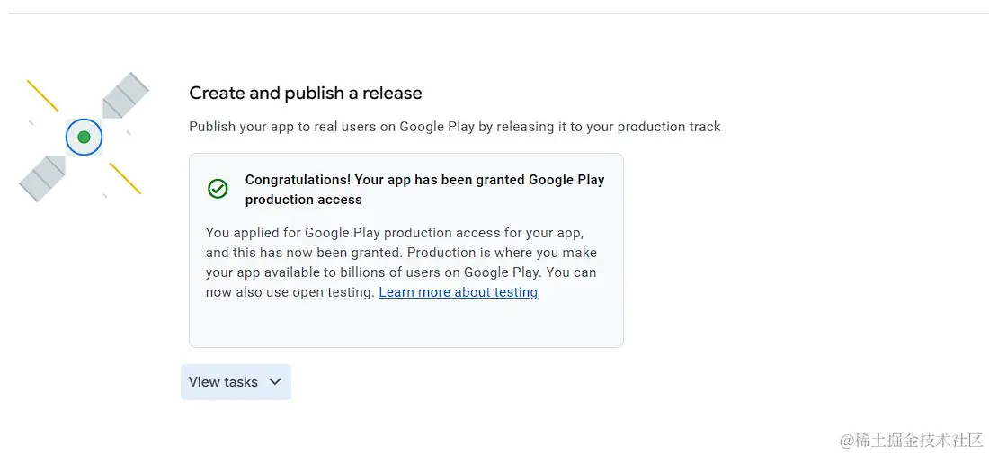This screenshot has width=989, height=455.
Task: Click the Create and publish a release heading
Action: (306, 94)
